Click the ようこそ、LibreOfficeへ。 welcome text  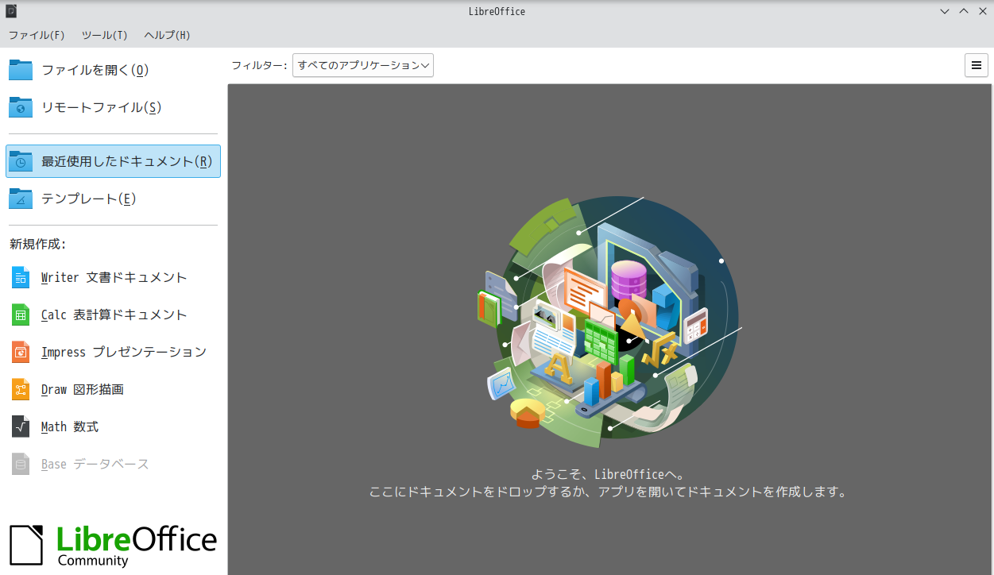click(608, 475)
